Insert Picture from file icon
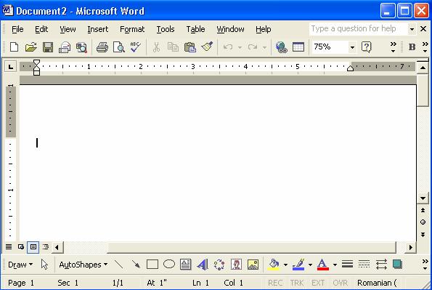The height and width of the screenshot is (290, 432). point(253,265)
